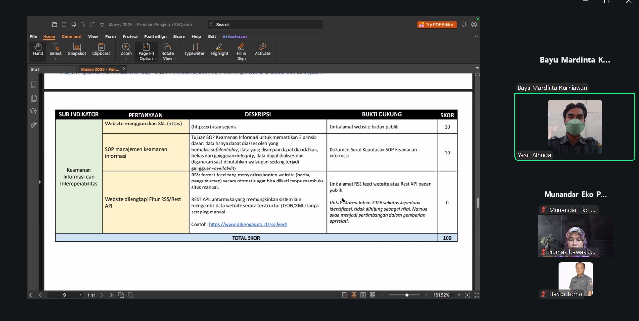Image resolution: width=639 pixels, height=321 pixels.
Task: Expand the Select tool dropdown arrow
Action: click(x=56, y=59)
